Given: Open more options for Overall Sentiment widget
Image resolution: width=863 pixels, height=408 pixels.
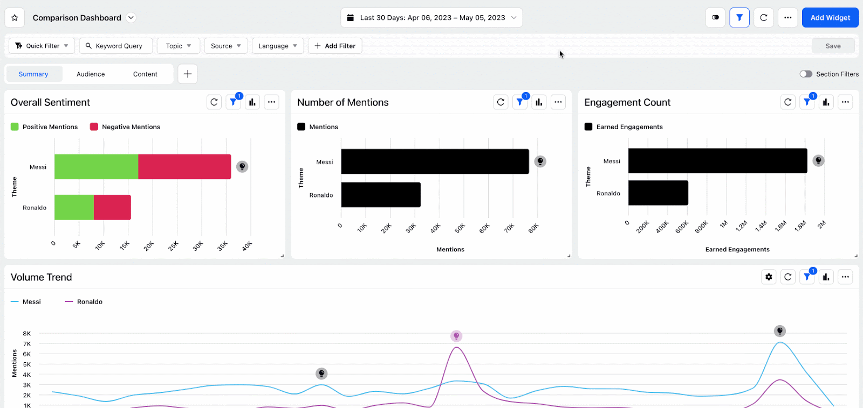Looking at the screenshot, I should click(271, 102).
